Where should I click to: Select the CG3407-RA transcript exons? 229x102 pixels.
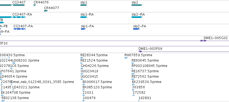19,17
